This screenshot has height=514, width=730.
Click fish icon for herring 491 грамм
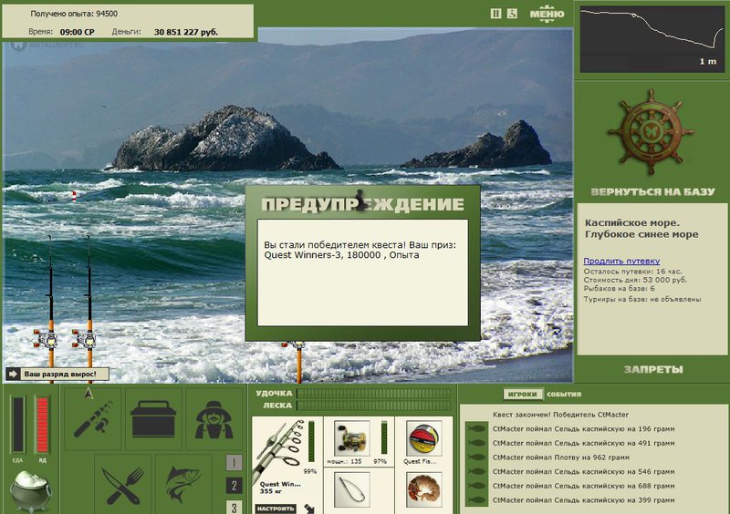click(476, 443)
